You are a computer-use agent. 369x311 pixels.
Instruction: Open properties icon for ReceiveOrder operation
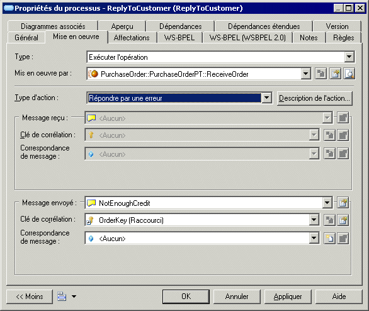click(335, 74)
